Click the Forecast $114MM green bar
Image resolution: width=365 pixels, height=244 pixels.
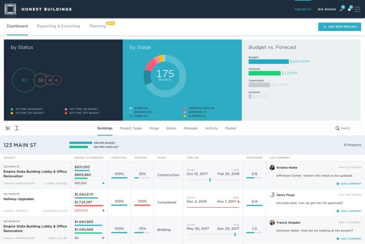pyautogui.click(x=264, y=73)
